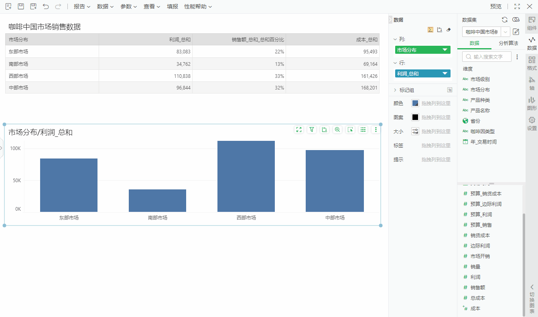Open the 报告 menu

pyautogui.click(x=82, y=6)
